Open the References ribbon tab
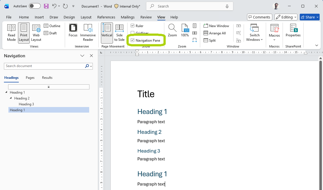The image size is (323, 190). click(x=106, y=17)
